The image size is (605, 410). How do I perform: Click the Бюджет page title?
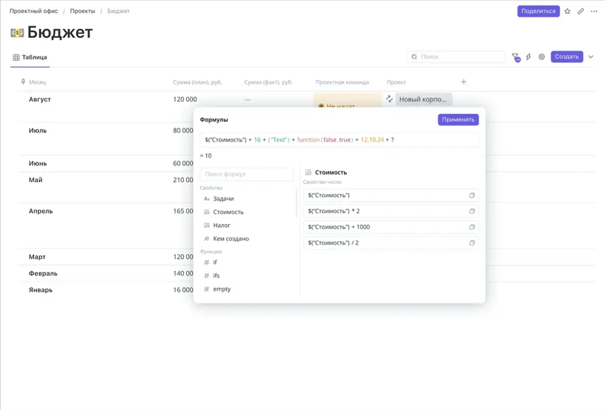pos(60,32)
